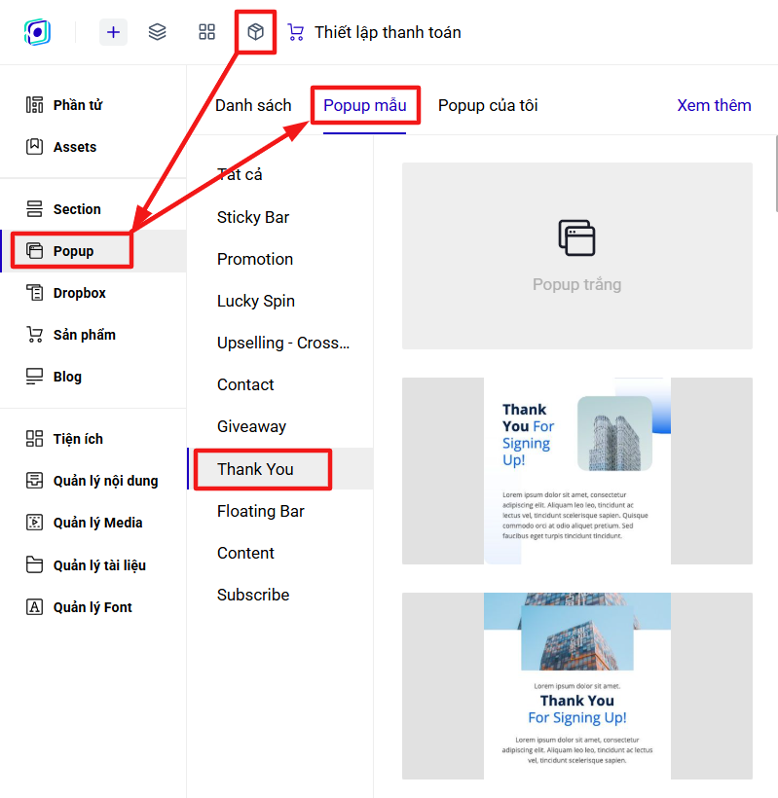Image resolution: width=778 pixels, height=798 pixels.
Task: Click the Xem thêm link
Action: [x=714, y=105]
